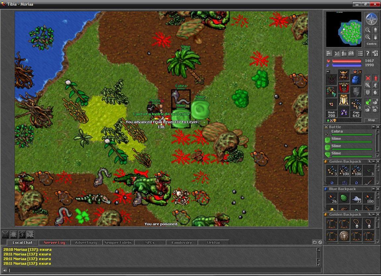Select balanced fight mode sword icon
Viewport: 381px width, 276px height.
click(x=368, y=85)
